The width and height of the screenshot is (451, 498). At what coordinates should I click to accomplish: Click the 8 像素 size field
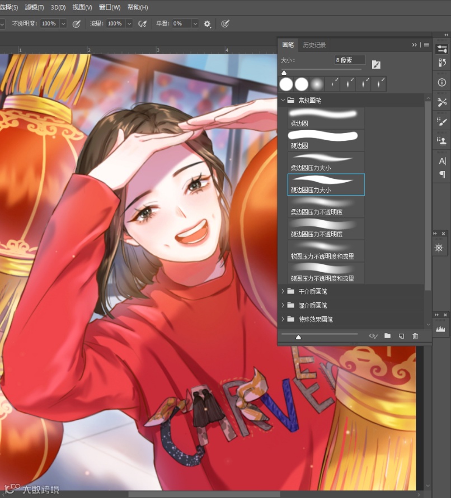point(350,60)
